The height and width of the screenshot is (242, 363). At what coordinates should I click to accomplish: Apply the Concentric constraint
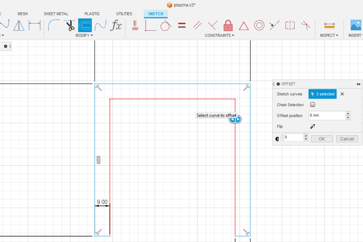coord(258,26)
